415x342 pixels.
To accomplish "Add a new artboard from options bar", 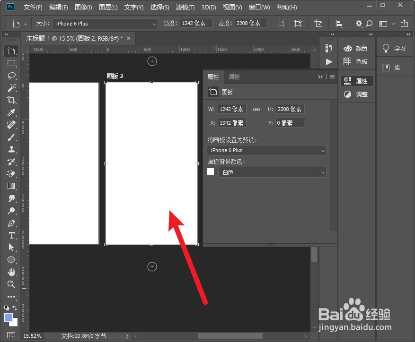I will coord(318,24).
